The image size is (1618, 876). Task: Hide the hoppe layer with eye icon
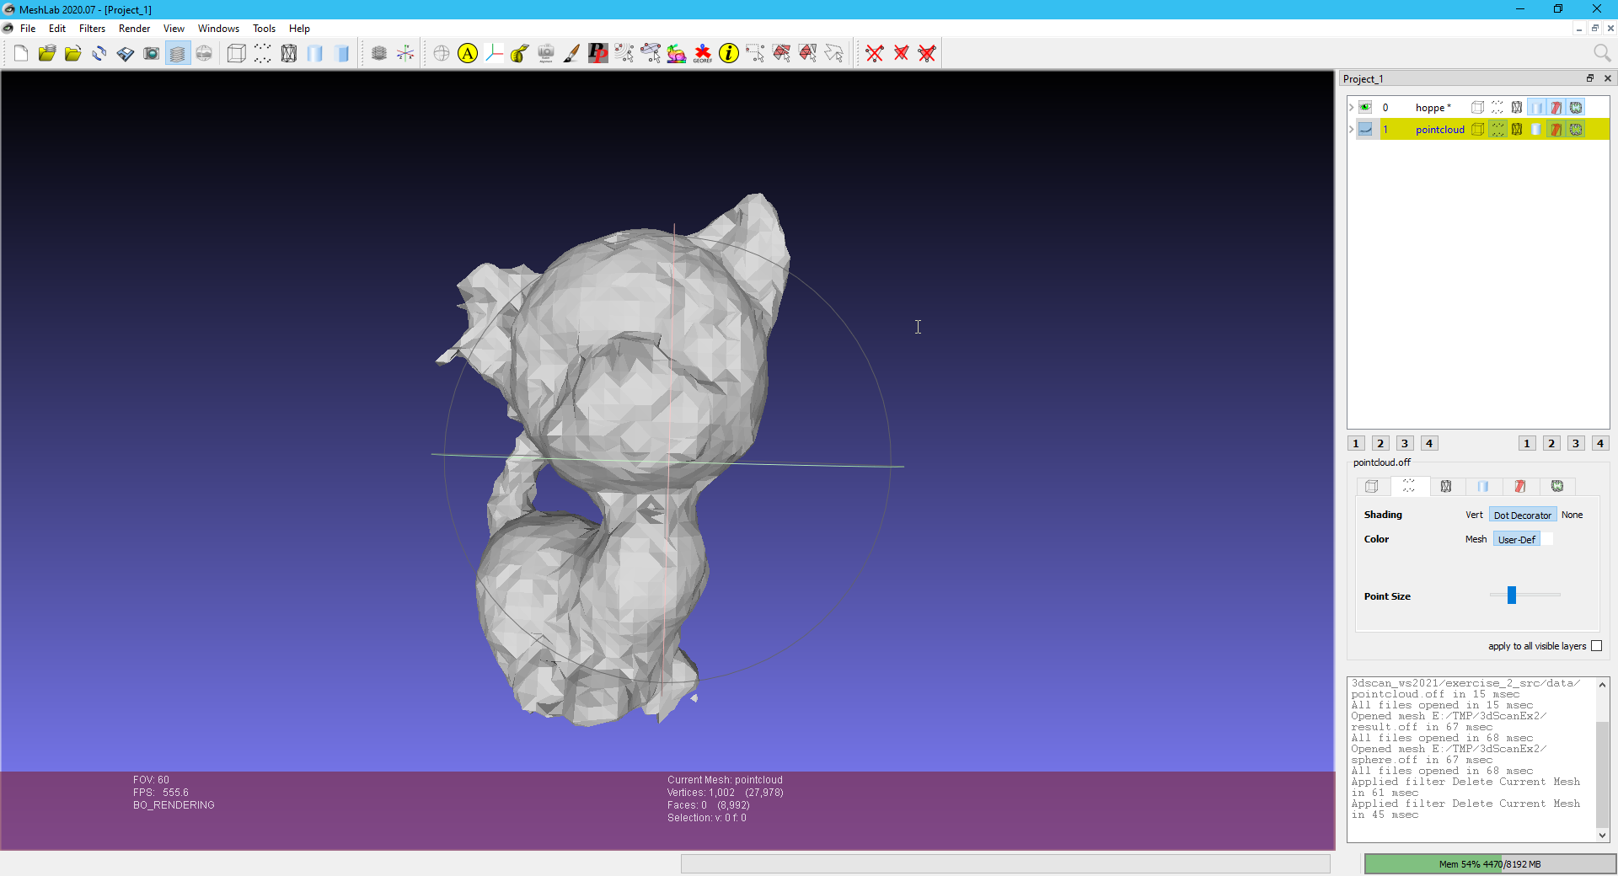1365,108
